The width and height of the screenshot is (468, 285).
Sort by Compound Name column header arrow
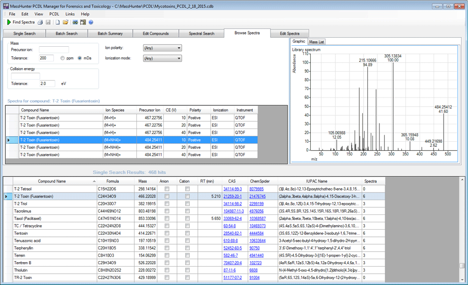(94, 181)
